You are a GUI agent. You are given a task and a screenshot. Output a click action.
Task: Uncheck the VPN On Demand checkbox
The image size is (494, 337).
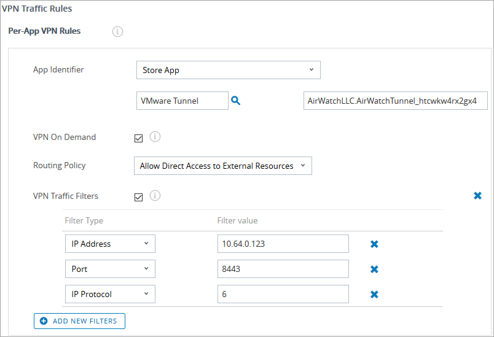click(139, 138)
